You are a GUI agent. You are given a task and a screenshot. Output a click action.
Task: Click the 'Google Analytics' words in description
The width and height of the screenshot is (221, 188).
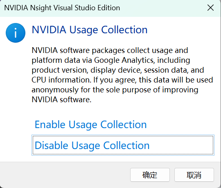(x=124, y=60)
